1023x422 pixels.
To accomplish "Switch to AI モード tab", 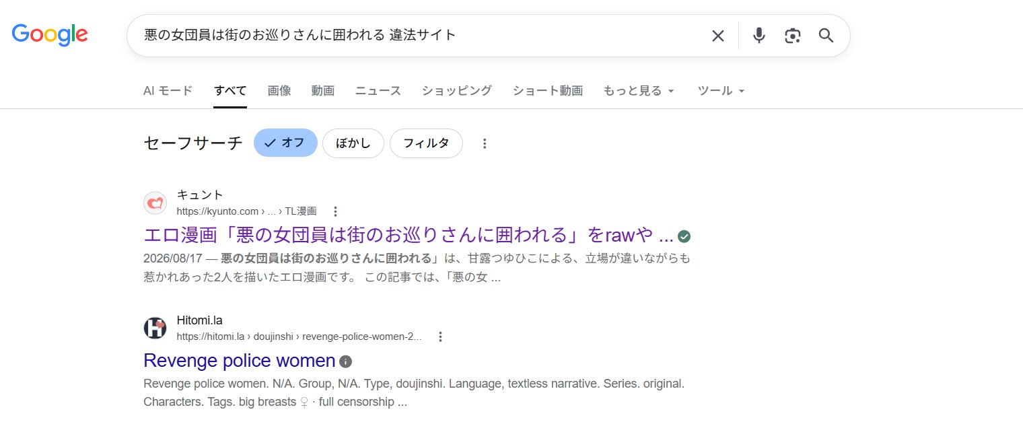I will (x=168, y=91).
